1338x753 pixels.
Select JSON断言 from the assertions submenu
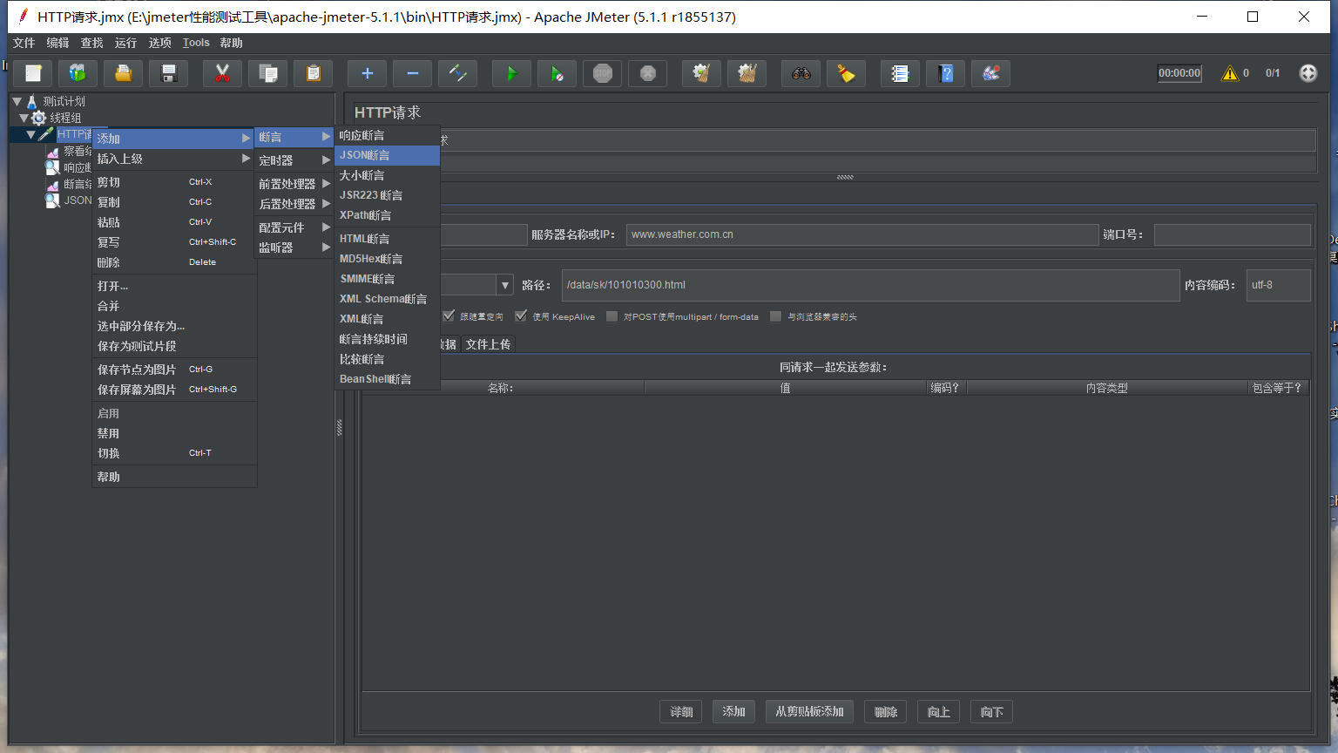coord(388,155)
